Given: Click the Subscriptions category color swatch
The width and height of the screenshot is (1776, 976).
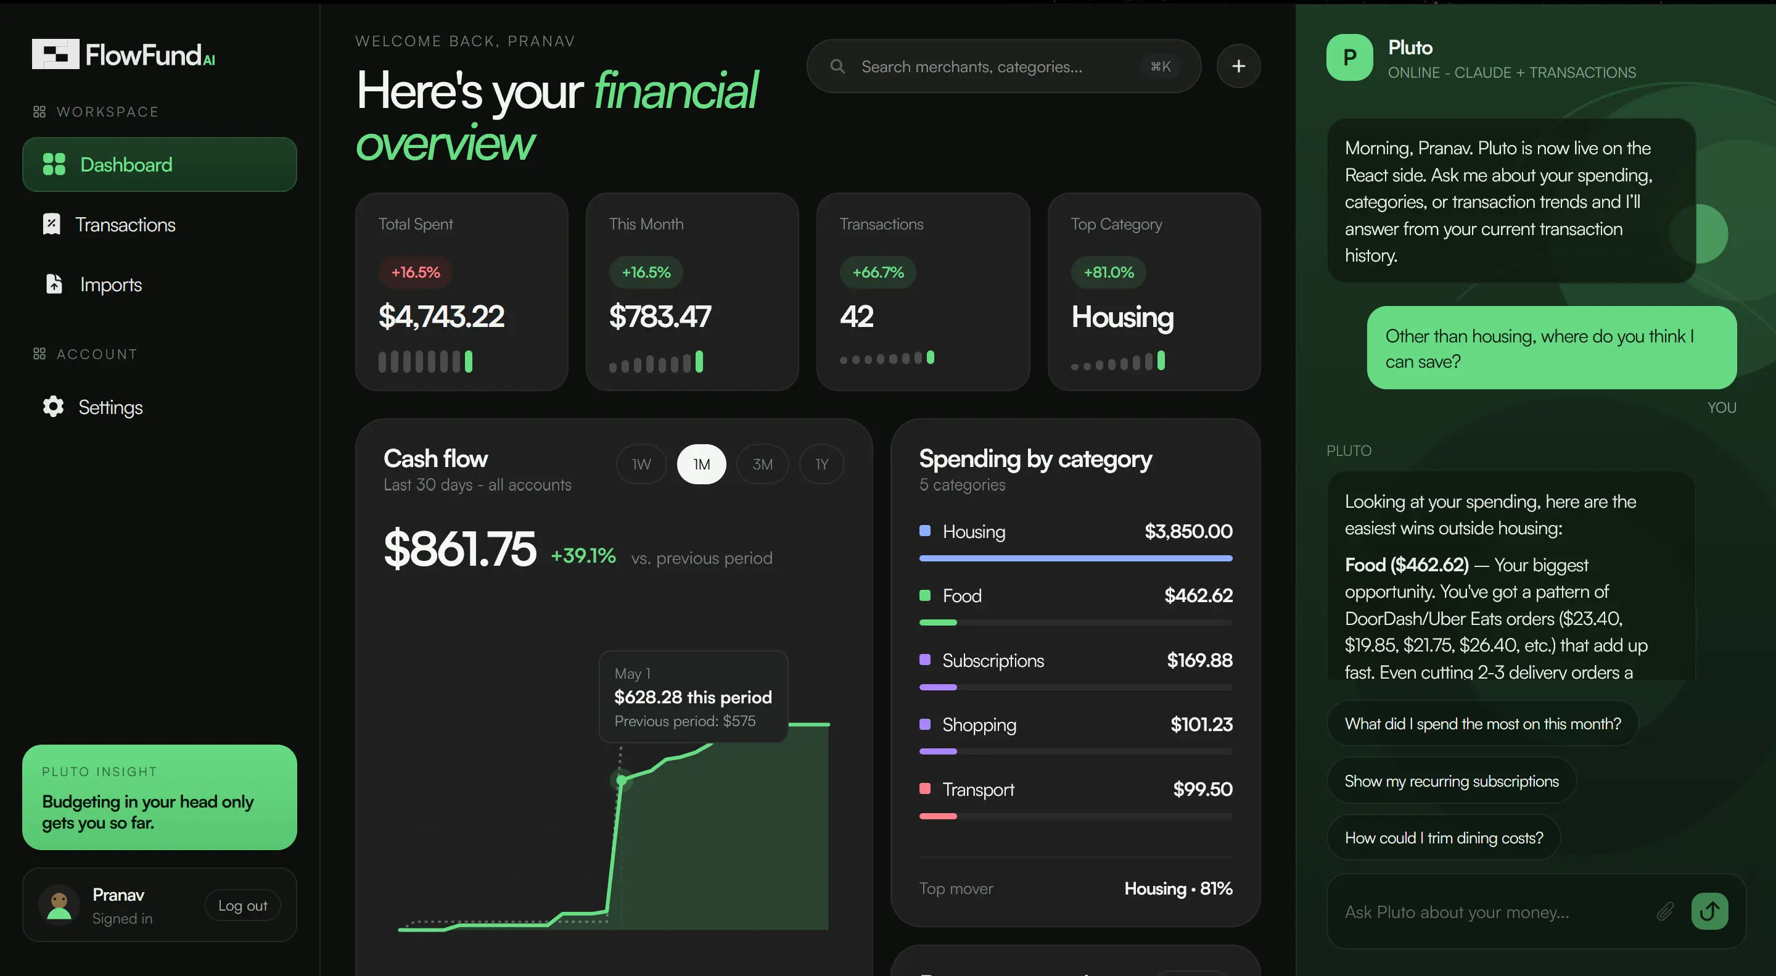Looking at the screenshot, I should [x=925, y=660].
